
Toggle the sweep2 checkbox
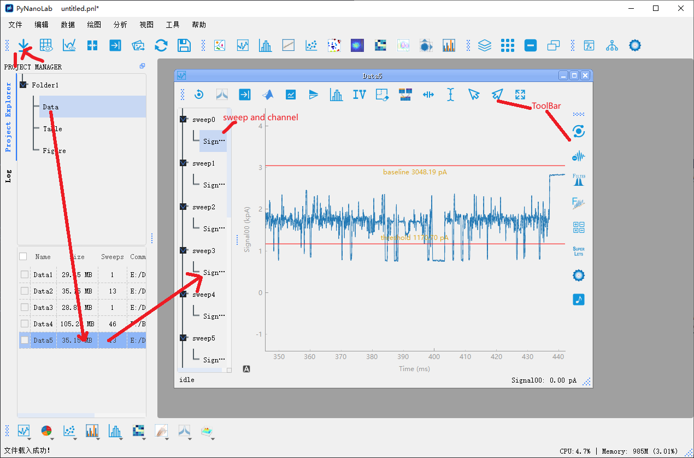click(183, 207)
